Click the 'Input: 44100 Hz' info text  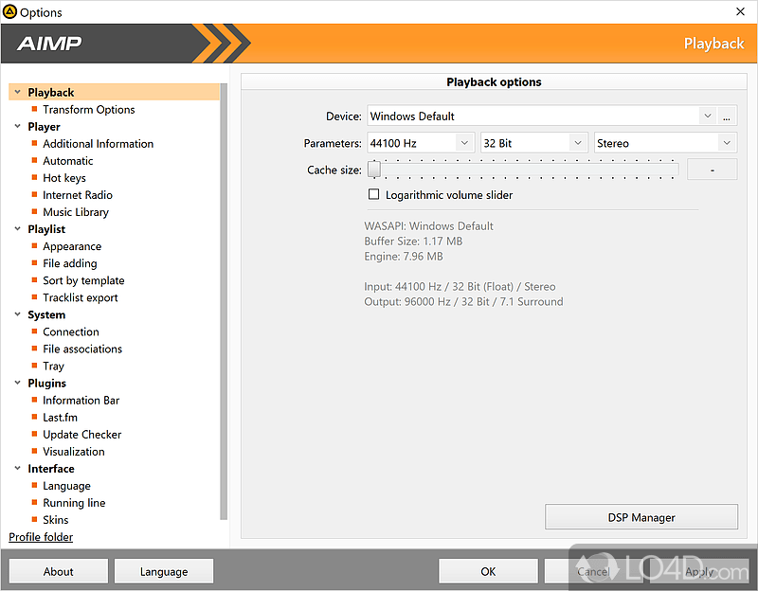tap(460, 287)
